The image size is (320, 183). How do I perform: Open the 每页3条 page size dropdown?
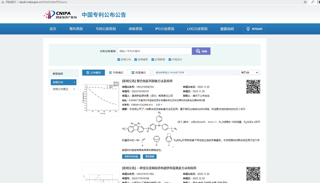pyautogui.click(x=249, y=73)
